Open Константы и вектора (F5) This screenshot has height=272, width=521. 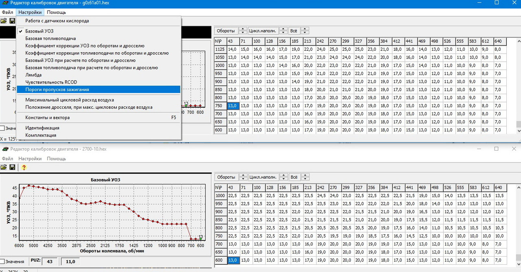[99, 117]
